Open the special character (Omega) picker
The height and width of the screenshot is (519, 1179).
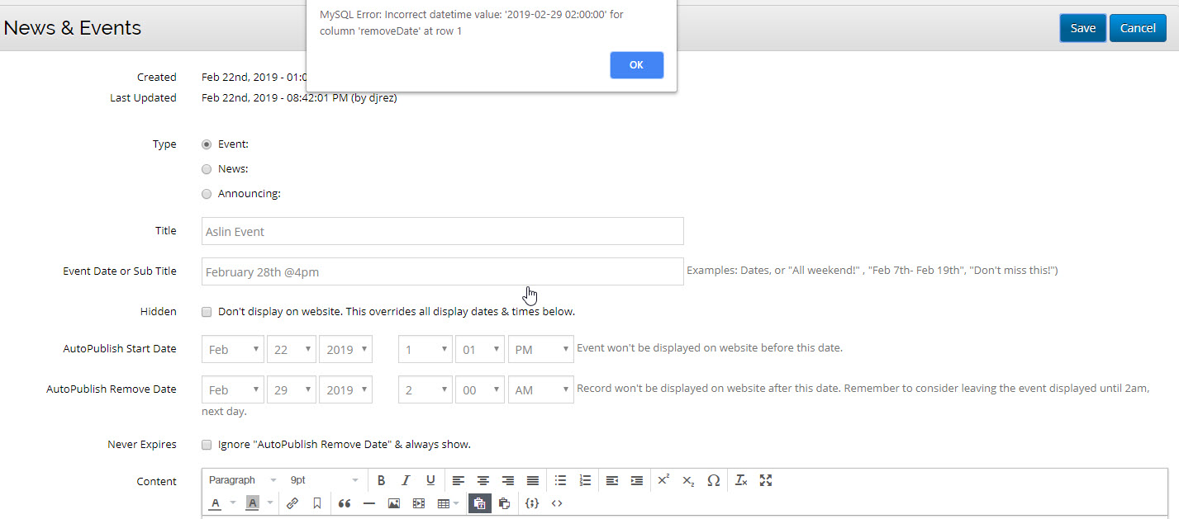pyautogui.click(x=714, y=480)
